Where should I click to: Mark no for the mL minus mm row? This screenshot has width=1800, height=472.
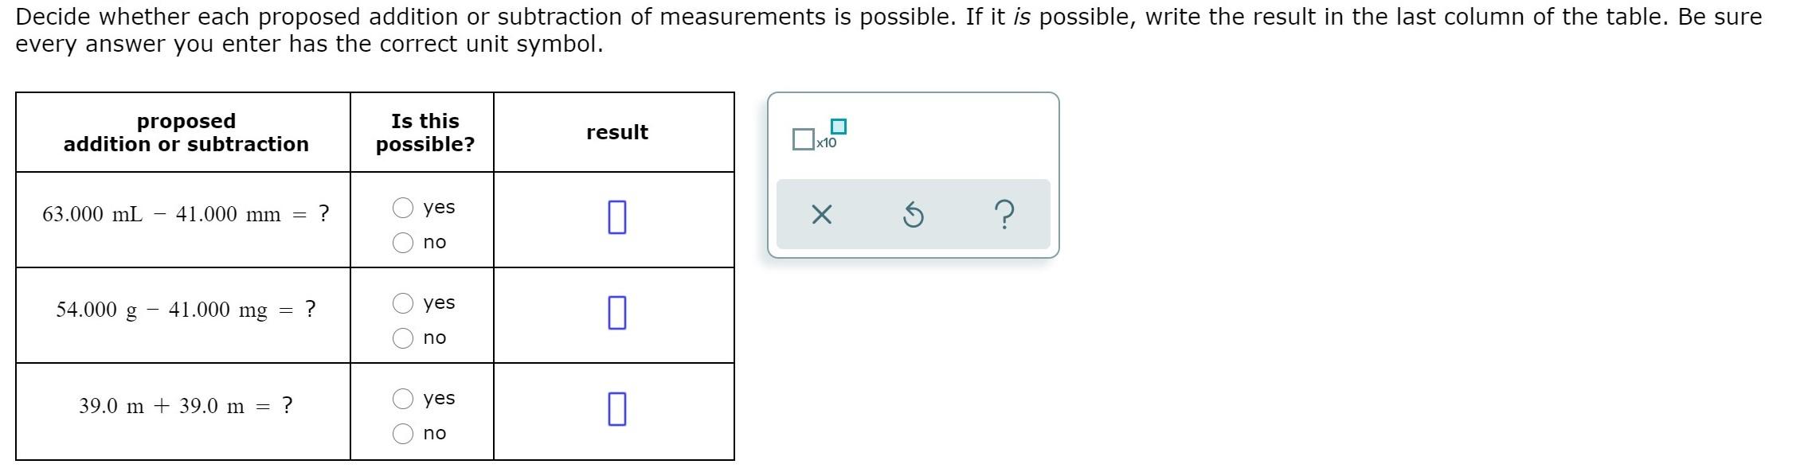(402, 242)
